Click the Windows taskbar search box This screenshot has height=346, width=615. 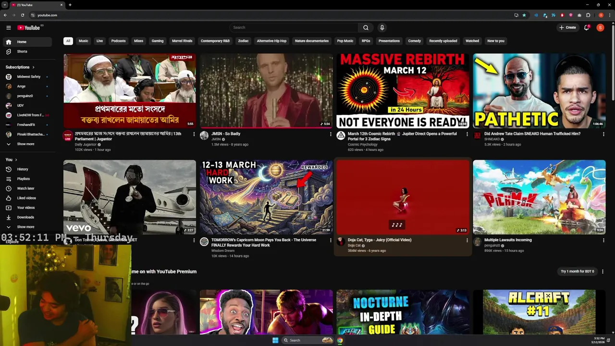pyautogui.click(x=307, y=340)
